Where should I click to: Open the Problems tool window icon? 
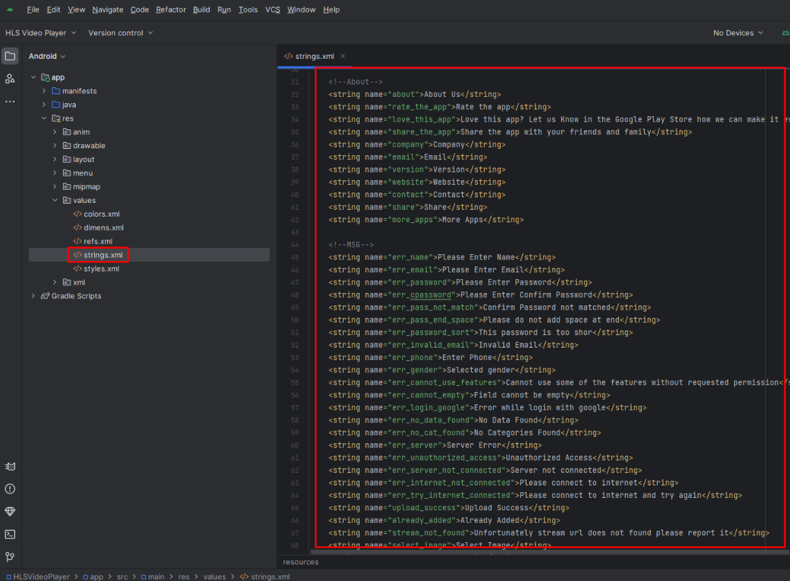tap(10, 489)
